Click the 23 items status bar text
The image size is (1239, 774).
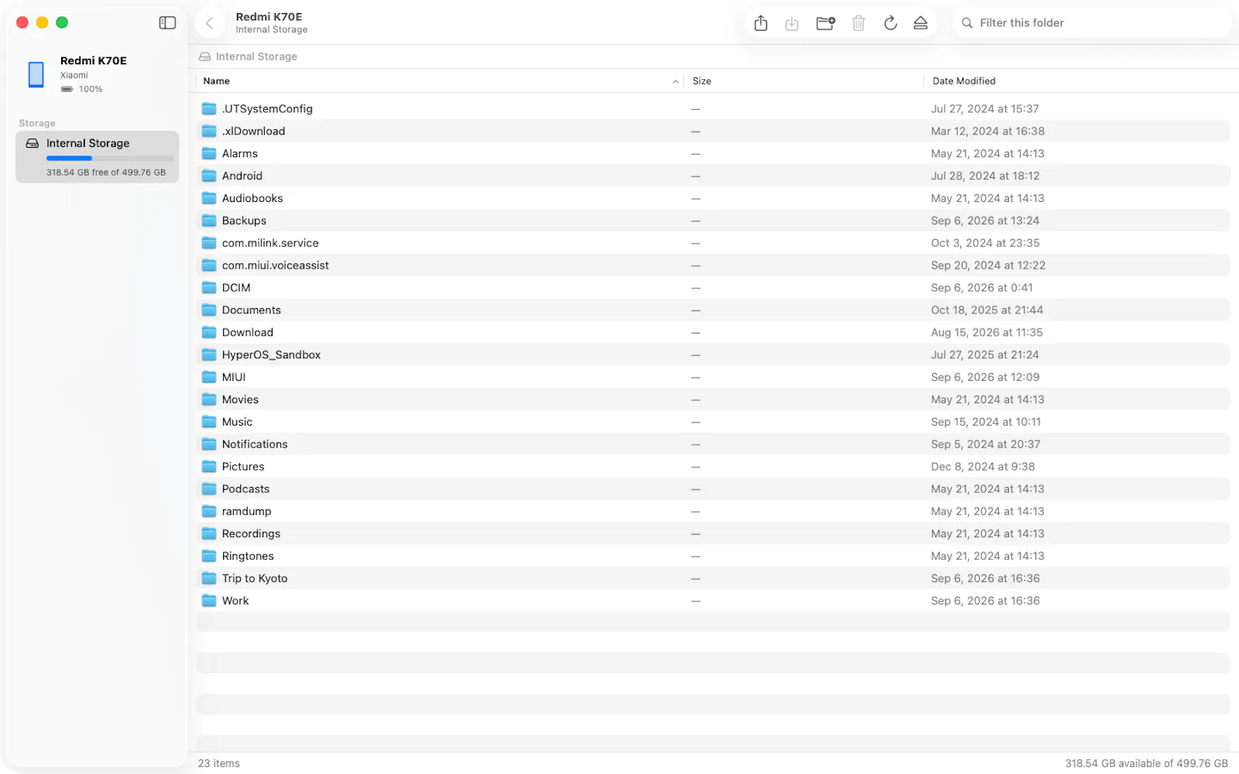coord(219,763)
